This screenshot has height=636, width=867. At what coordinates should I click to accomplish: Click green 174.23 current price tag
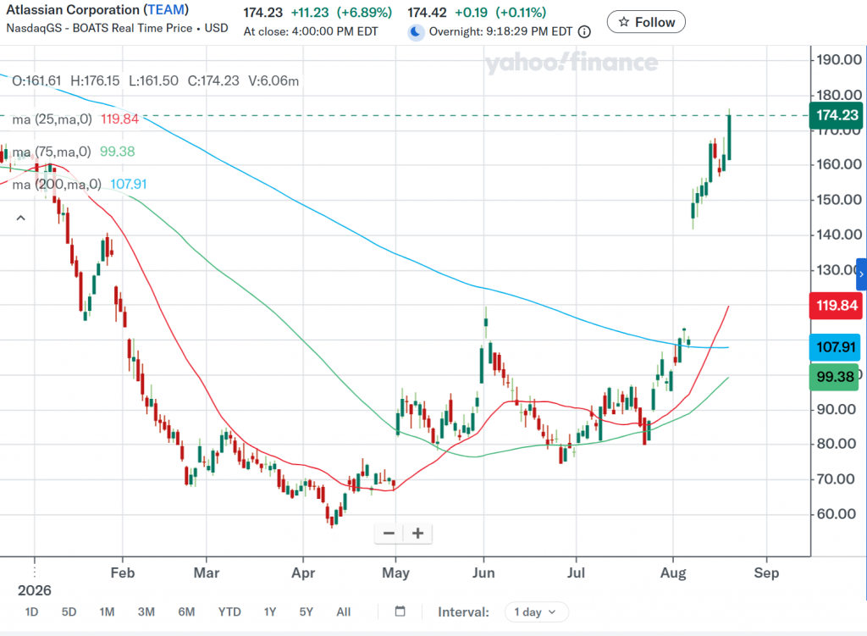point(837,115)
